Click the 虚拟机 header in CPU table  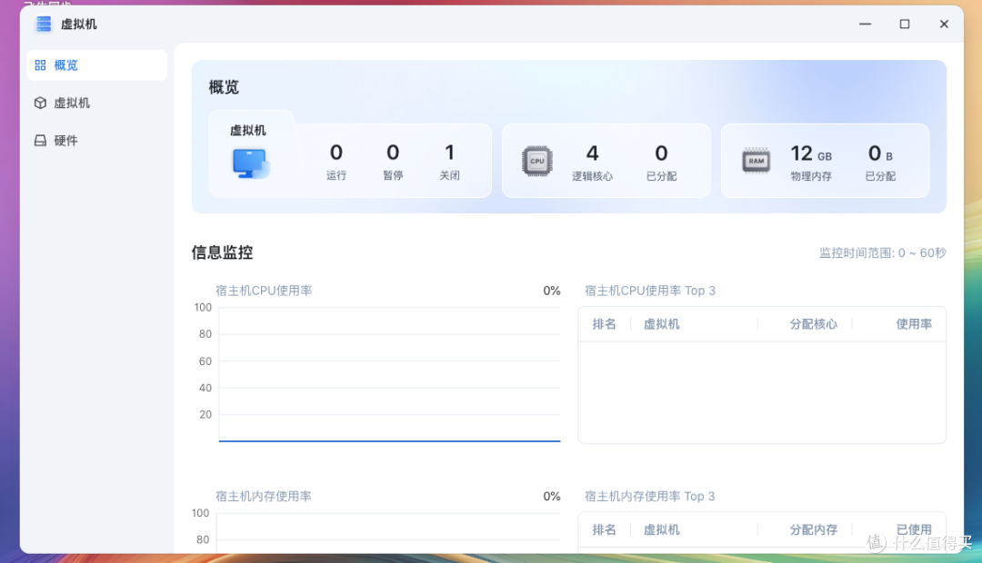point(661,324)
